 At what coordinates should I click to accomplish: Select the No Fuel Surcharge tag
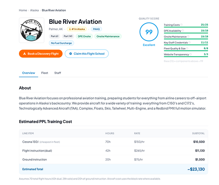tap(61, 43)
